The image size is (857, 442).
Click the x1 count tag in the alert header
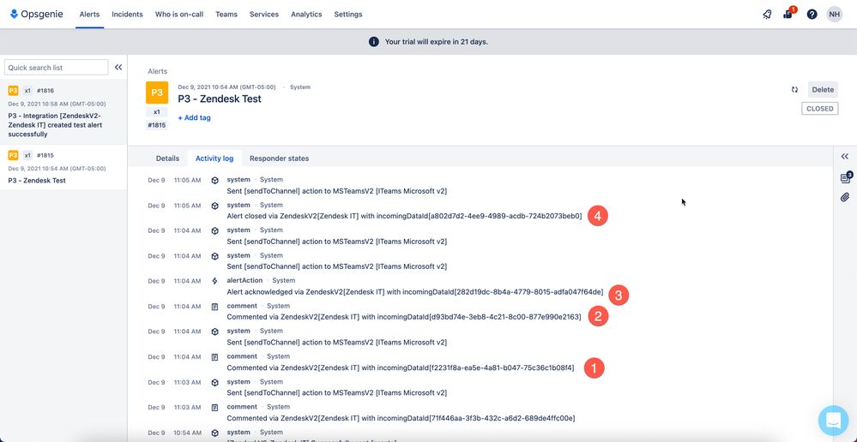coord(157,111)
